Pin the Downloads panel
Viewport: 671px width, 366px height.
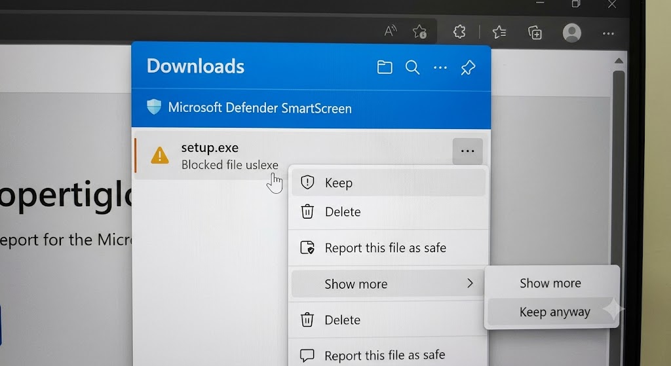tap(468, 67)
